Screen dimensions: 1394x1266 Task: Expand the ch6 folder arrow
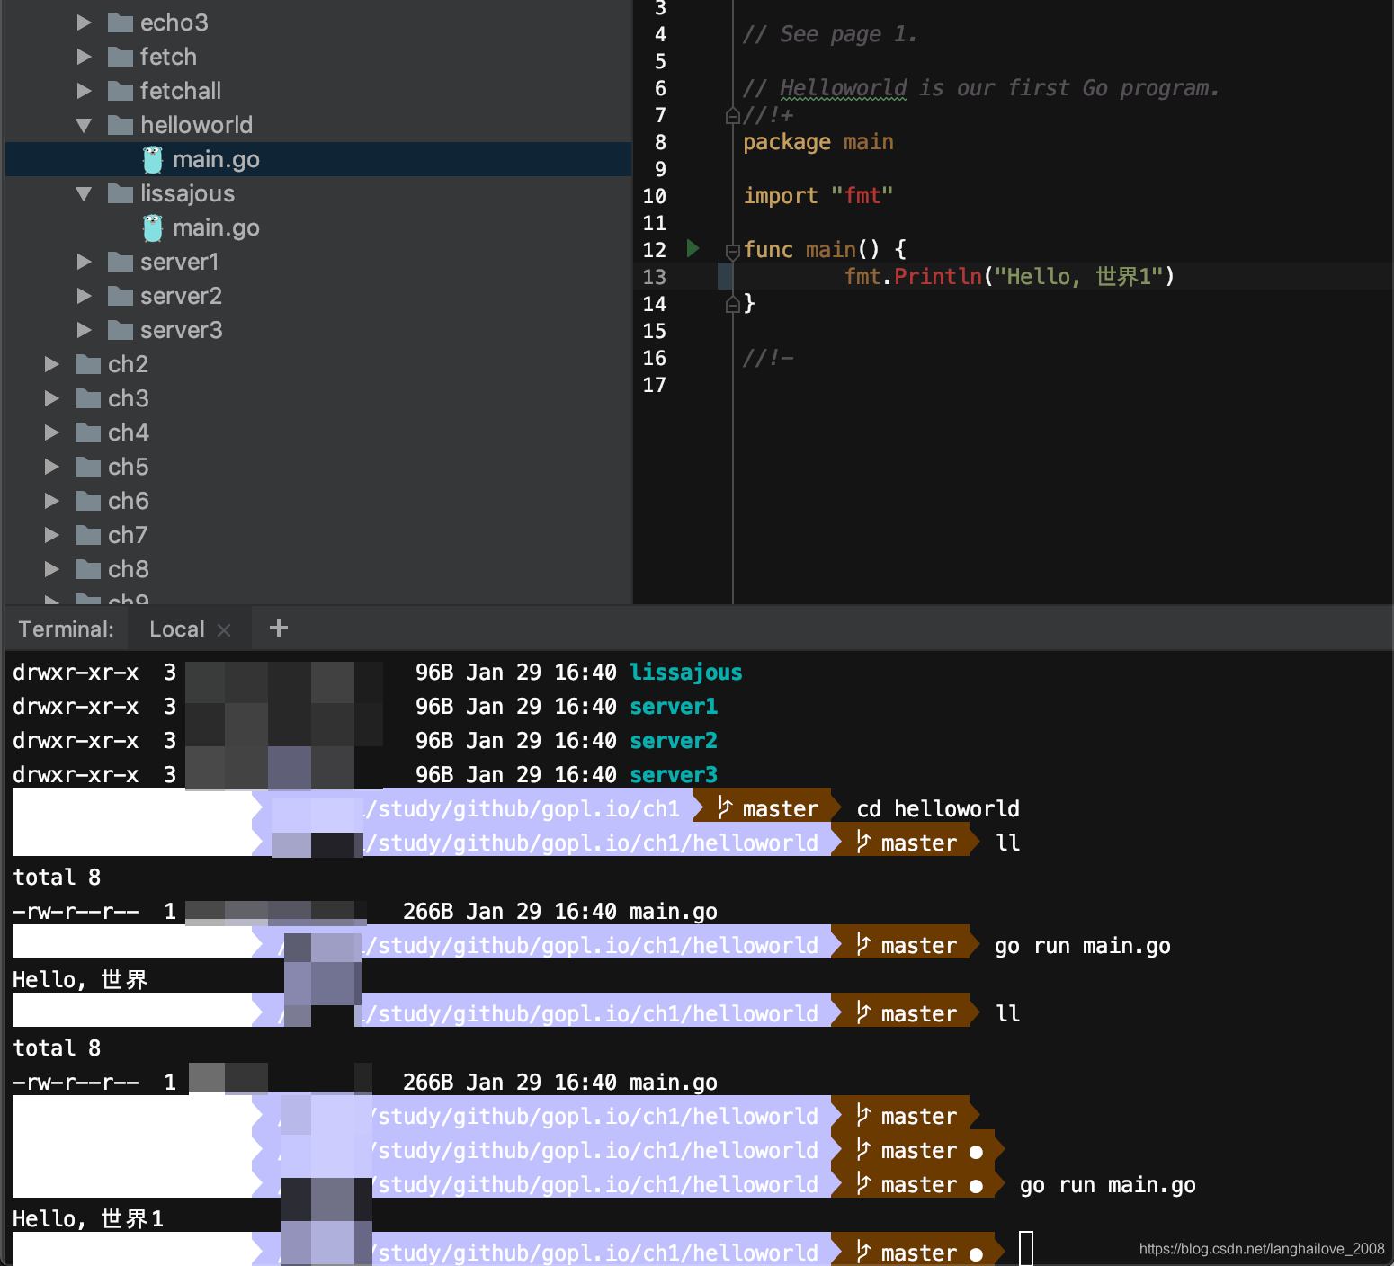pos(52,501)
